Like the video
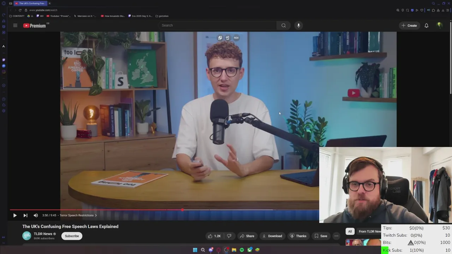Screen dimensions: 452x254 pyautogui.click(x=214, y=236)
